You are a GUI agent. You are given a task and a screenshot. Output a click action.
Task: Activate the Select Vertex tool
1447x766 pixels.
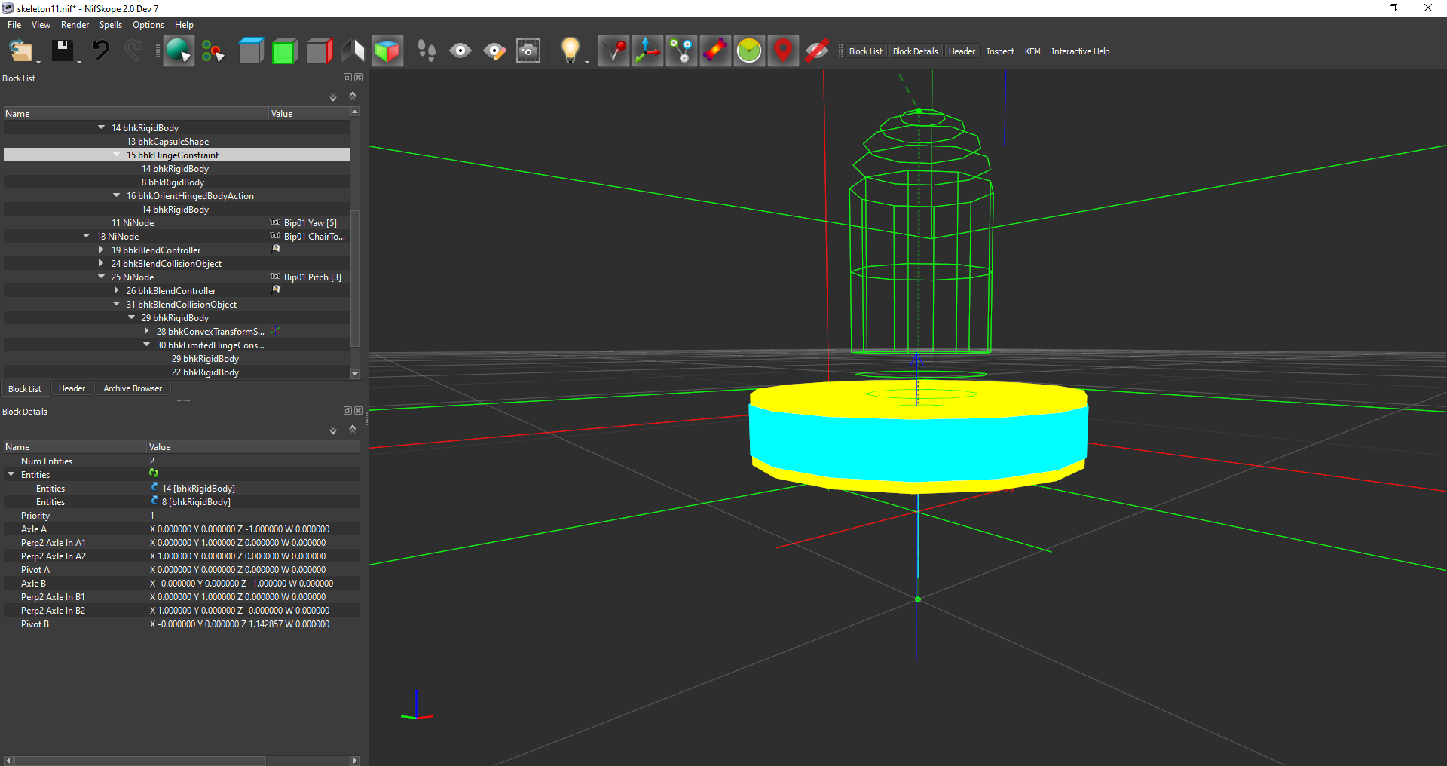(x=213, y=51)
